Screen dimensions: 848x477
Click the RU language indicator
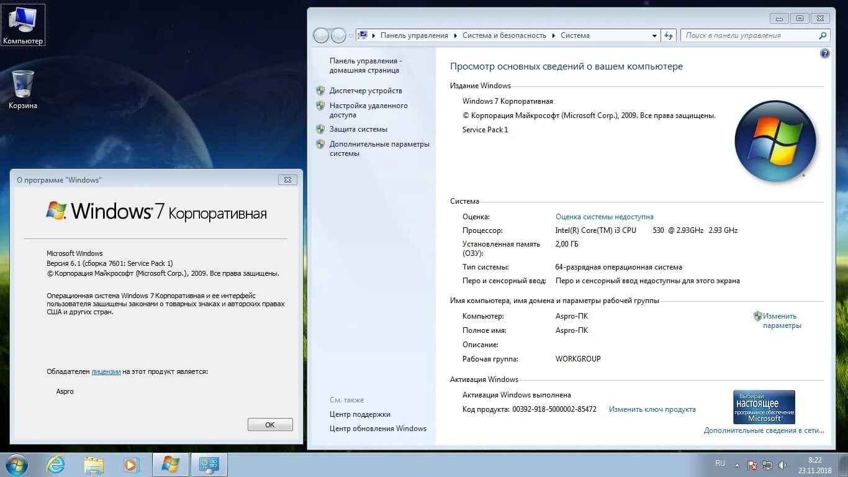point(720,463)
